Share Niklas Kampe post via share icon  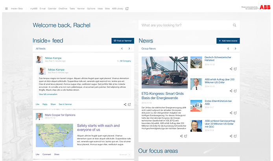click(x=125, y=104)
